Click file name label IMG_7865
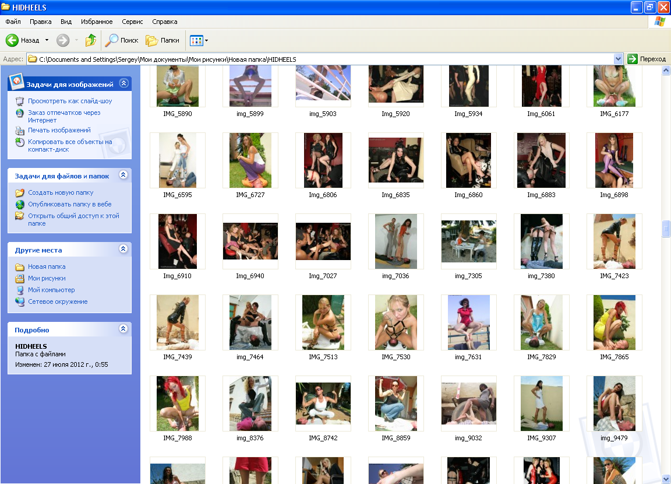 coord(614,357)
